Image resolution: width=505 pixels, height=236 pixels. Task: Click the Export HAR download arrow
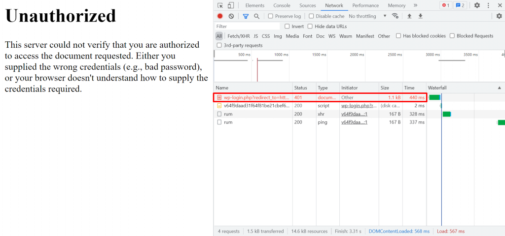coord(421,16)
